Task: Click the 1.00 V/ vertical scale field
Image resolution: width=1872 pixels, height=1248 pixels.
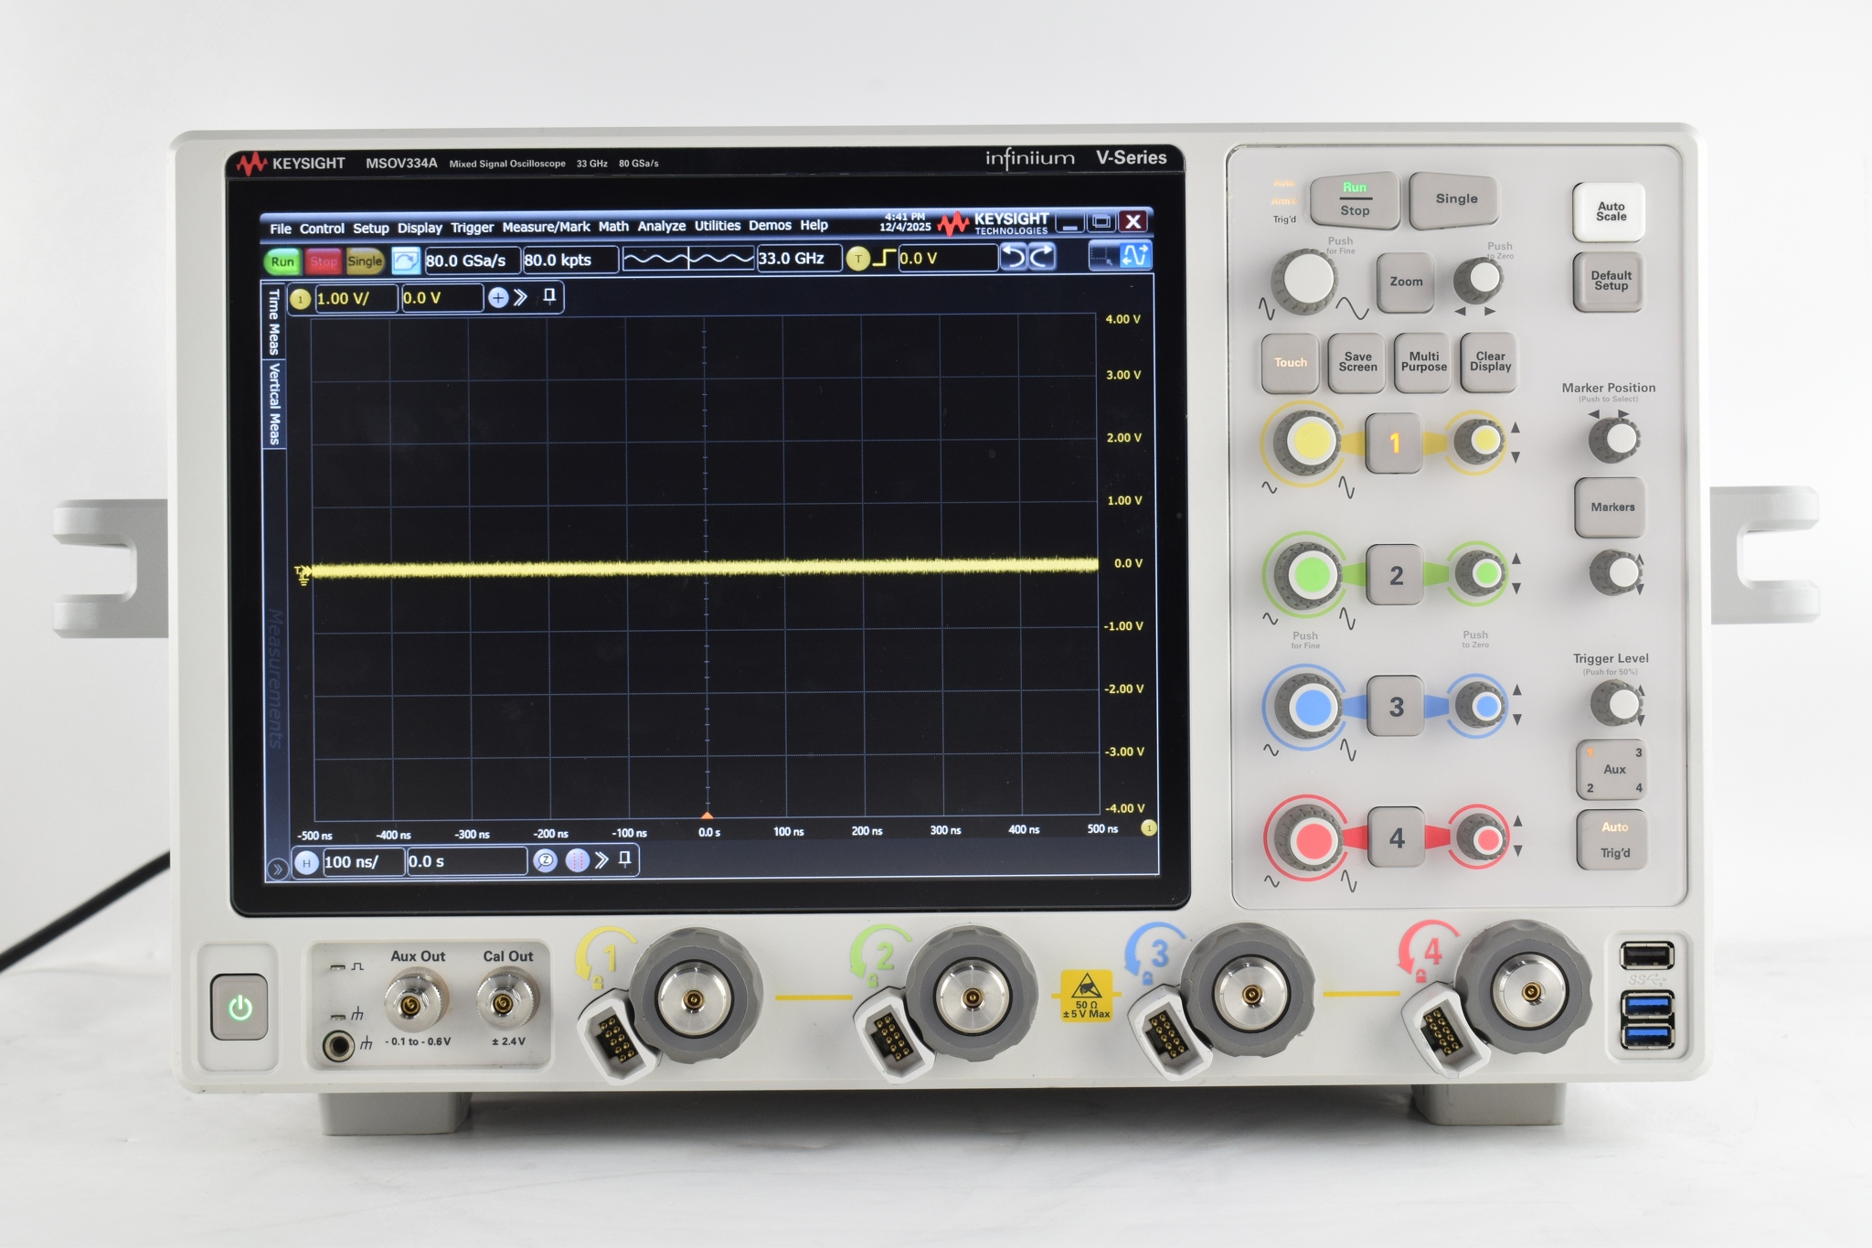Action: tap(356, 298)
